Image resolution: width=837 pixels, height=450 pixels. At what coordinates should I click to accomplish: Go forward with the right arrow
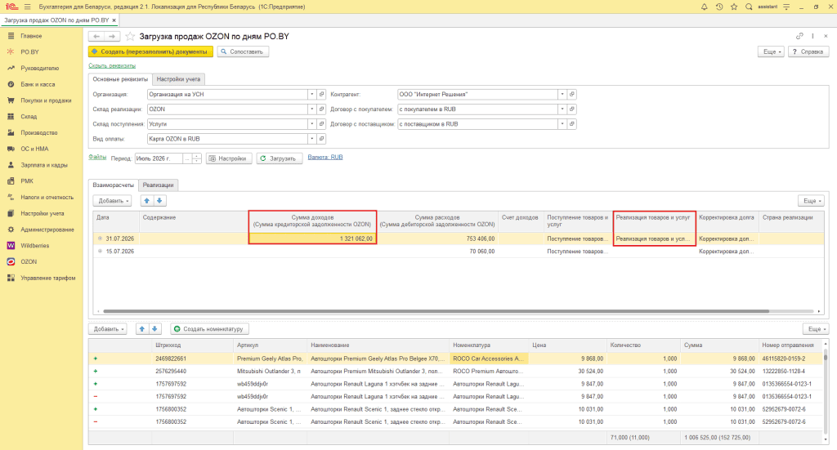[x=111, y=36]
